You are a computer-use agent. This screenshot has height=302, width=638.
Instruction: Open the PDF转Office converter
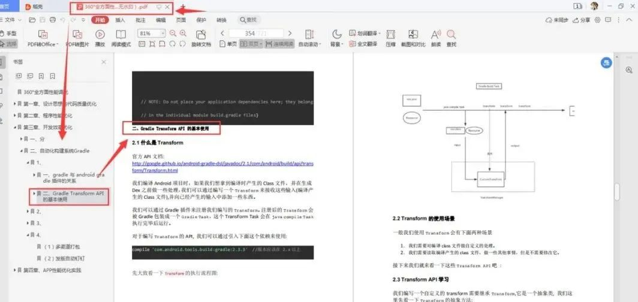43,38
